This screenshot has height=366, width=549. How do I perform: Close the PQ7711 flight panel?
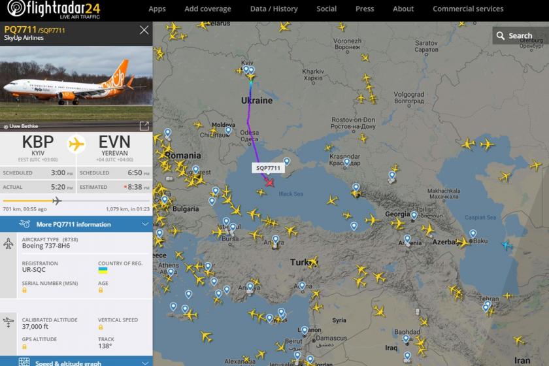pyautogui.click(x=144, y=30)
